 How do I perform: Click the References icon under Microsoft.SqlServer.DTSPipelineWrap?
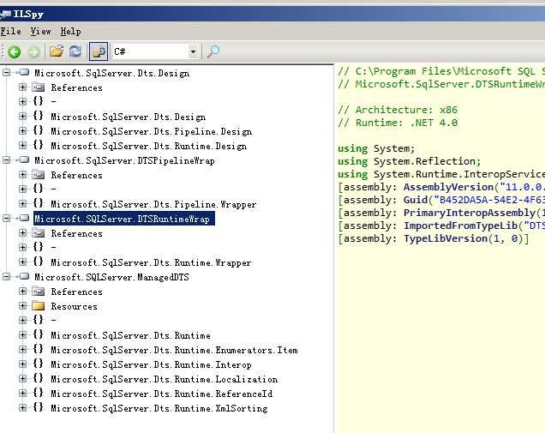(39, 175)
